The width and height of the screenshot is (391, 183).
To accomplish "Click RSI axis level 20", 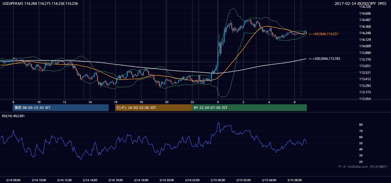I will click(x=361, y=162).
